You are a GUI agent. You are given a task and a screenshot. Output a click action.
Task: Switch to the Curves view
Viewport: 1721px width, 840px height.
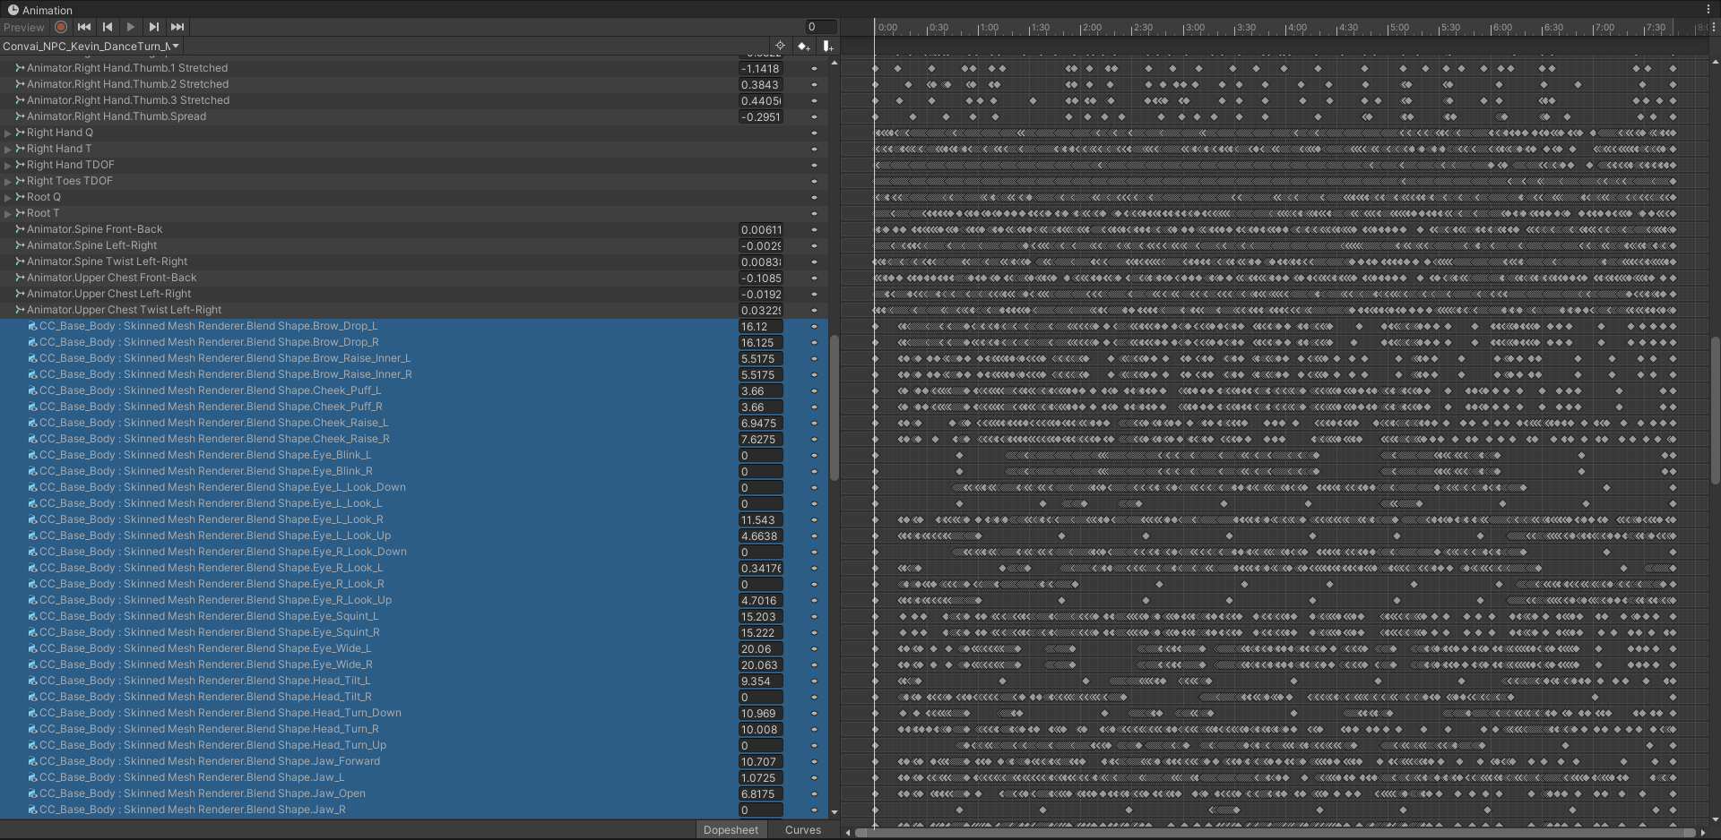click(x=802, y=830)
